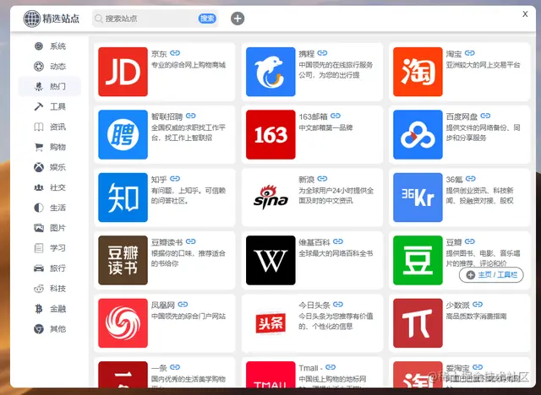Click the 主页 / 工具栏 button
This screenshot has height=395, width=541.
[491, 275]
